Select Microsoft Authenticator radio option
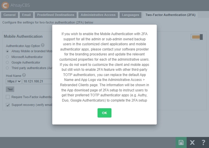The height and width of the screenshot is (148, 209). 7,57
